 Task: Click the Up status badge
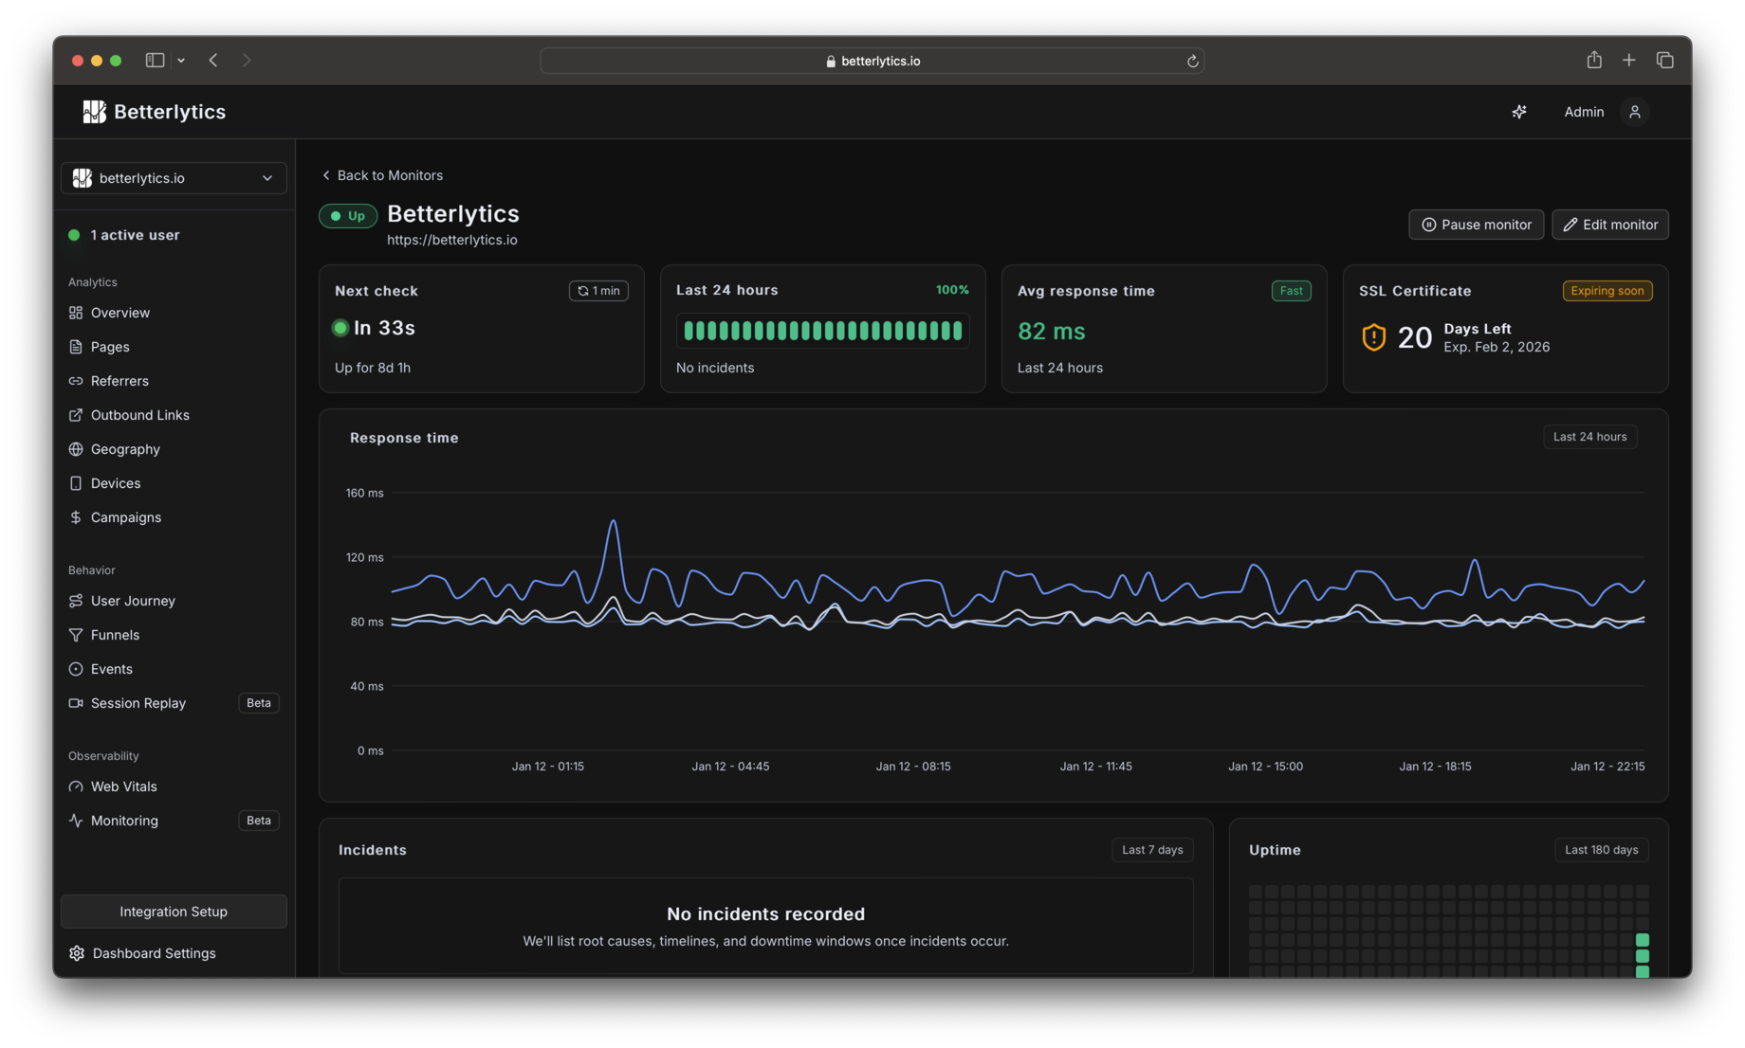pos(348,216)
